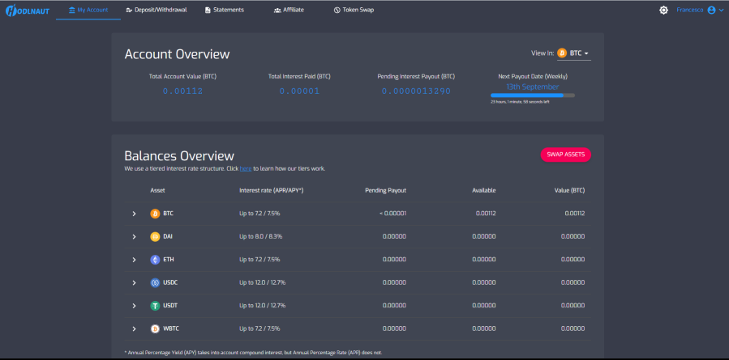Viewport: 729px width, 360px height.
Task: Toggle the light/dark theme sun icon
Action: pyautogui.click(x=663, y=11)
